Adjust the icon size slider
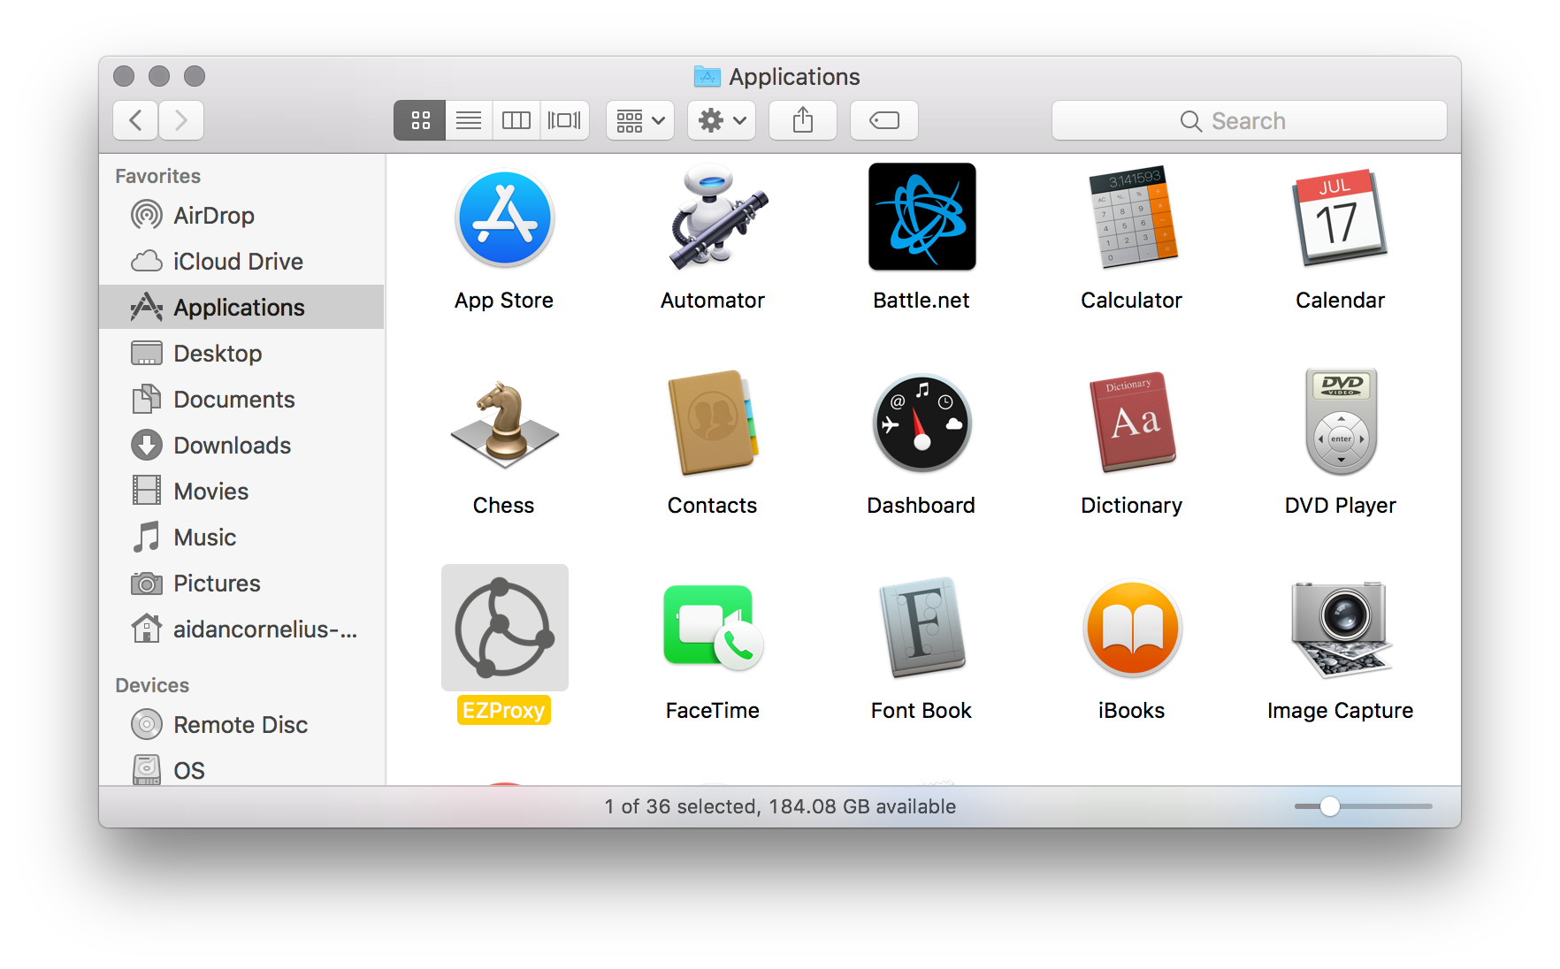 point(1330,806)
